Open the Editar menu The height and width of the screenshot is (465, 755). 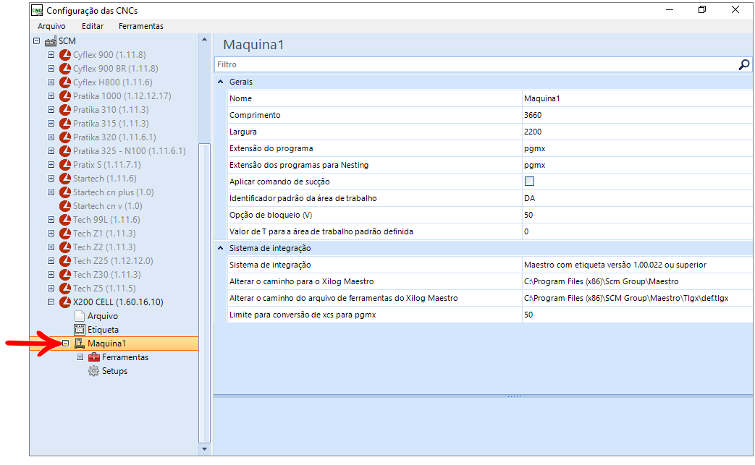pyautogui.click(x=93, y=26)
